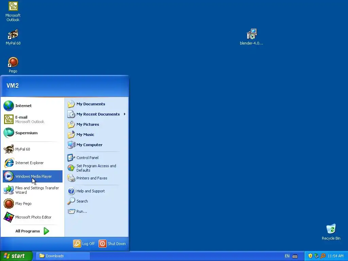The width and height of the screenshot is (348, 261).
Task: Open My Pictures folder
Action: pyautogui.click(x=97, y=124)
